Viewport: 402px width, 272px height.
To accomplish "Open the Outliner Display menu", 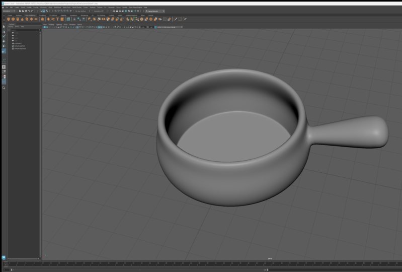I will pyautogui.click(x=11, y=27).
